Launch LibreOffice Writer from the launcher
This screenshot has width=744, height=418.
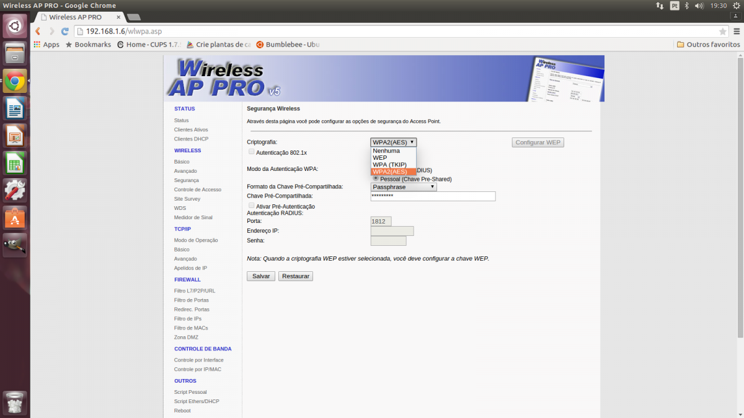pyautogui.click(x=15, y=108)
